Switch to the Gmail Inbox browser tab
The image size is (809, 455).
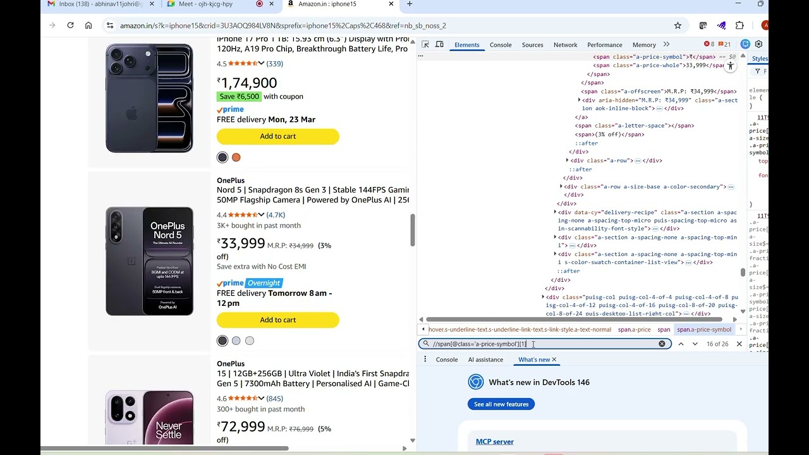(x=101, y=4)
